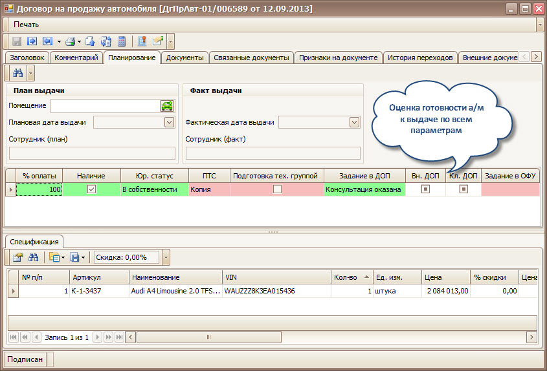Click the blue right-arrow toolbar icon
The height and width of the screenshot is (371, 547).
pyautogui.click(x=31, y=41)
